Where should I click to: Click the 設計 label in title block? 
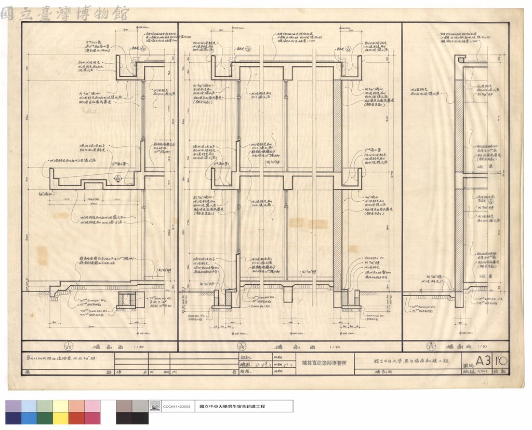(244, 357)
